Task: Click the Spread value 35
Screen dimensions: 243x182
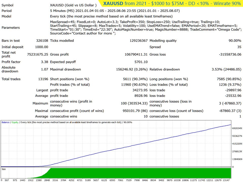Action: coord(239,47)
